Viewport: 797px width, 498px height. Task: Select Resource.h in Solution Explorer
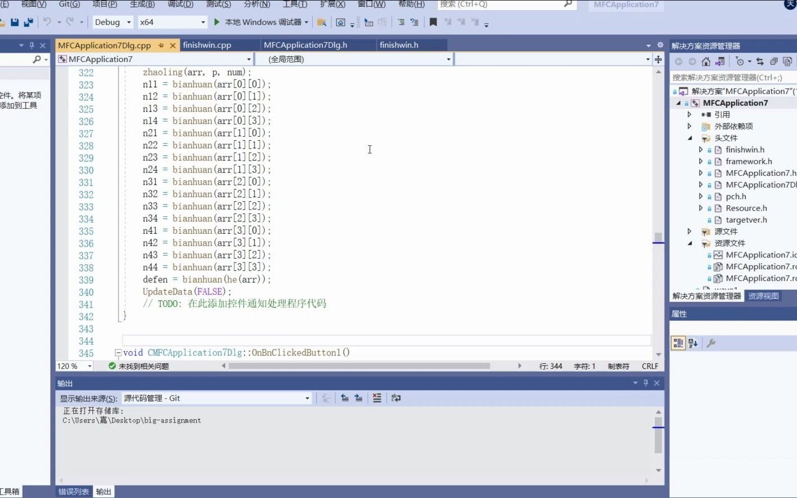click(746, 208)
